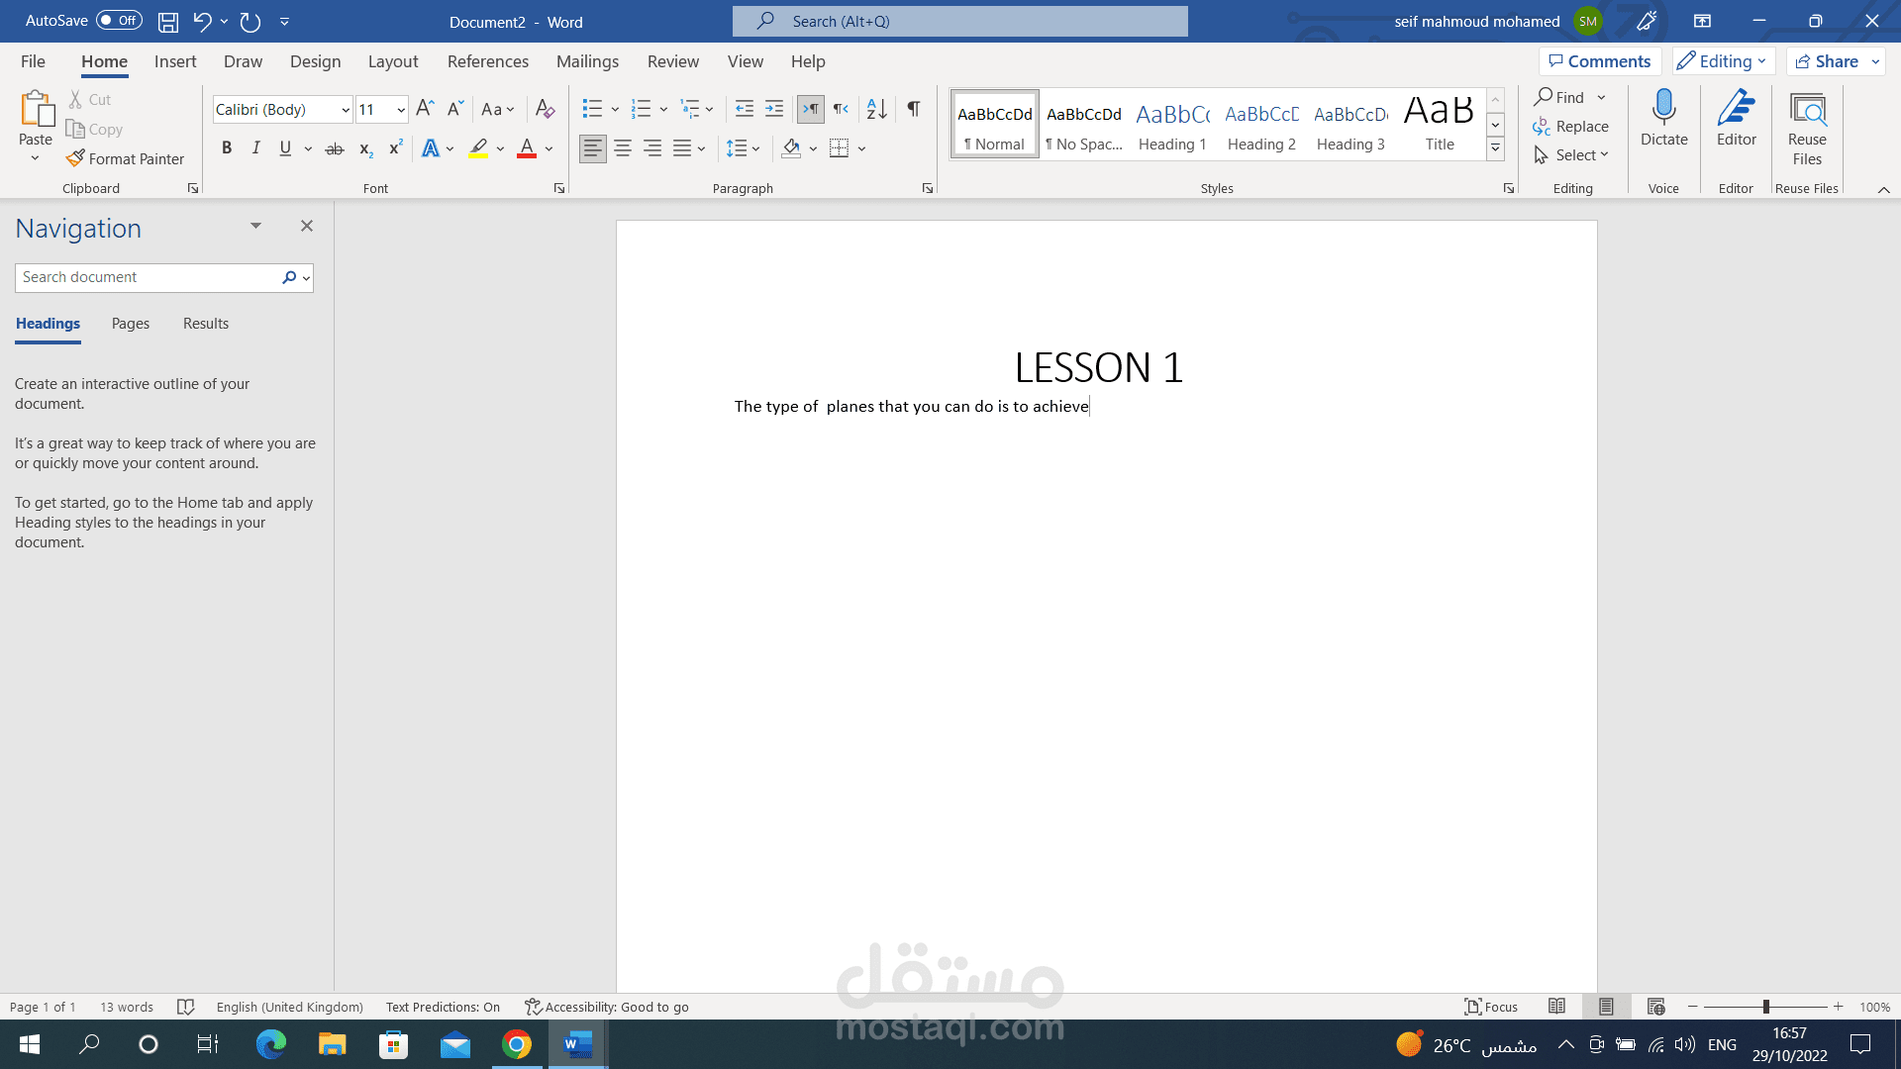Open the Editing mode dropdown
Screen dimensions: 1901x1069
[x=1724, y=61]
